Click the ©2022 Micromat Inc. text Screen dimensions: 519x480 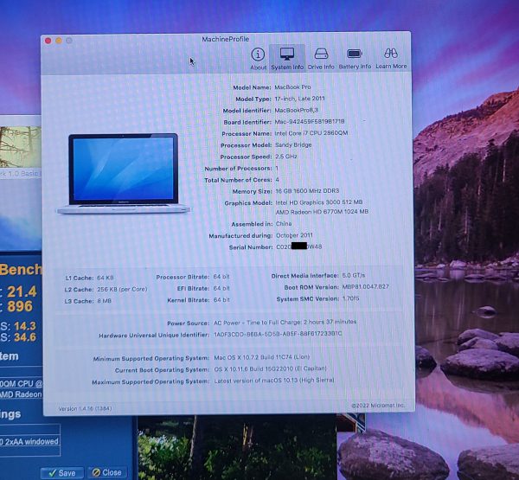(379, 405)
